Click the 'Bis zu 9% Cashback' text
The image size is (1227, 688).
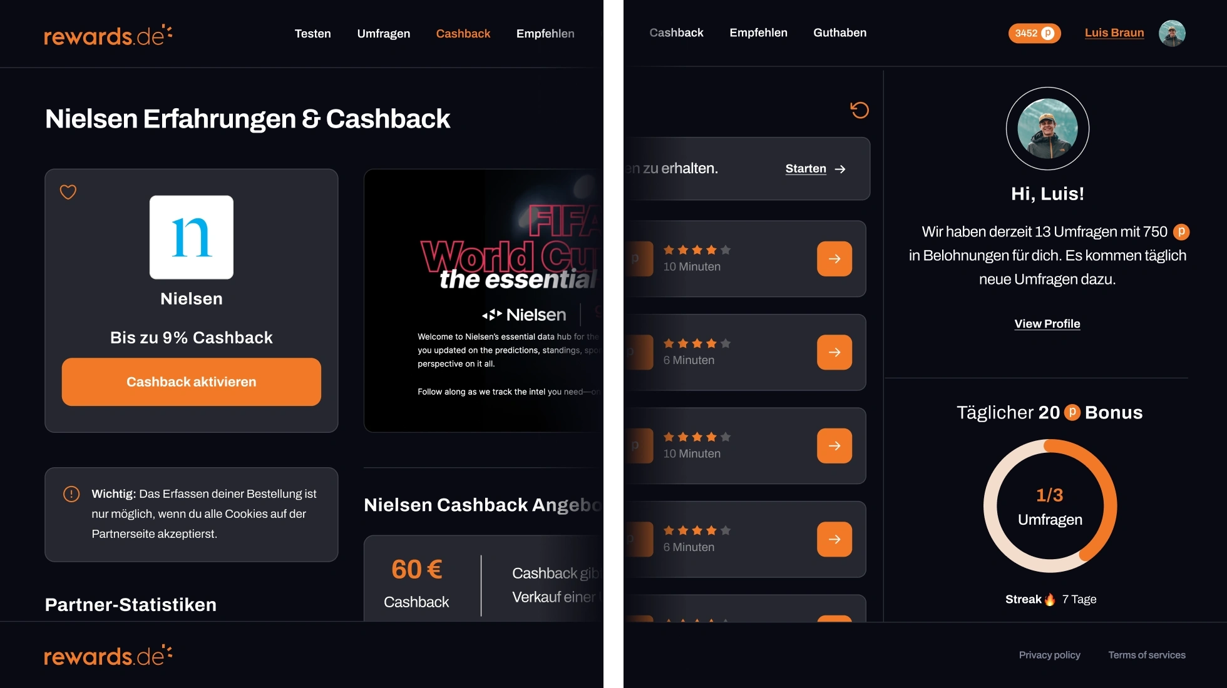[192, 338]
